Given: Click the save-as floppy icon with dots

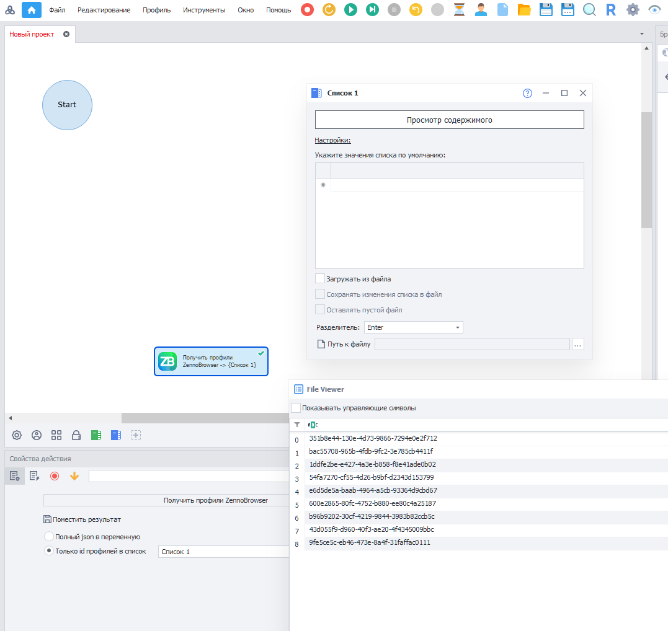Looking at the screenshot, I should click(x=568, y=10).
